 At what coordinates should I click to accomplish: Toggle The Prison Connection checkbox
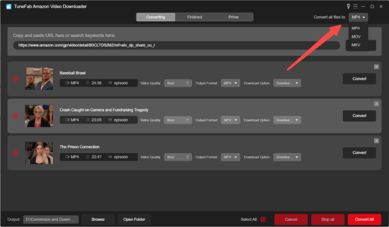[x=16, y=153]
